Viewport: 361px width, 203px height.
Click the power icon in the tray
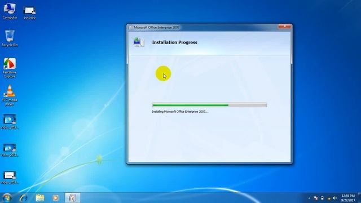click(322, 198)
